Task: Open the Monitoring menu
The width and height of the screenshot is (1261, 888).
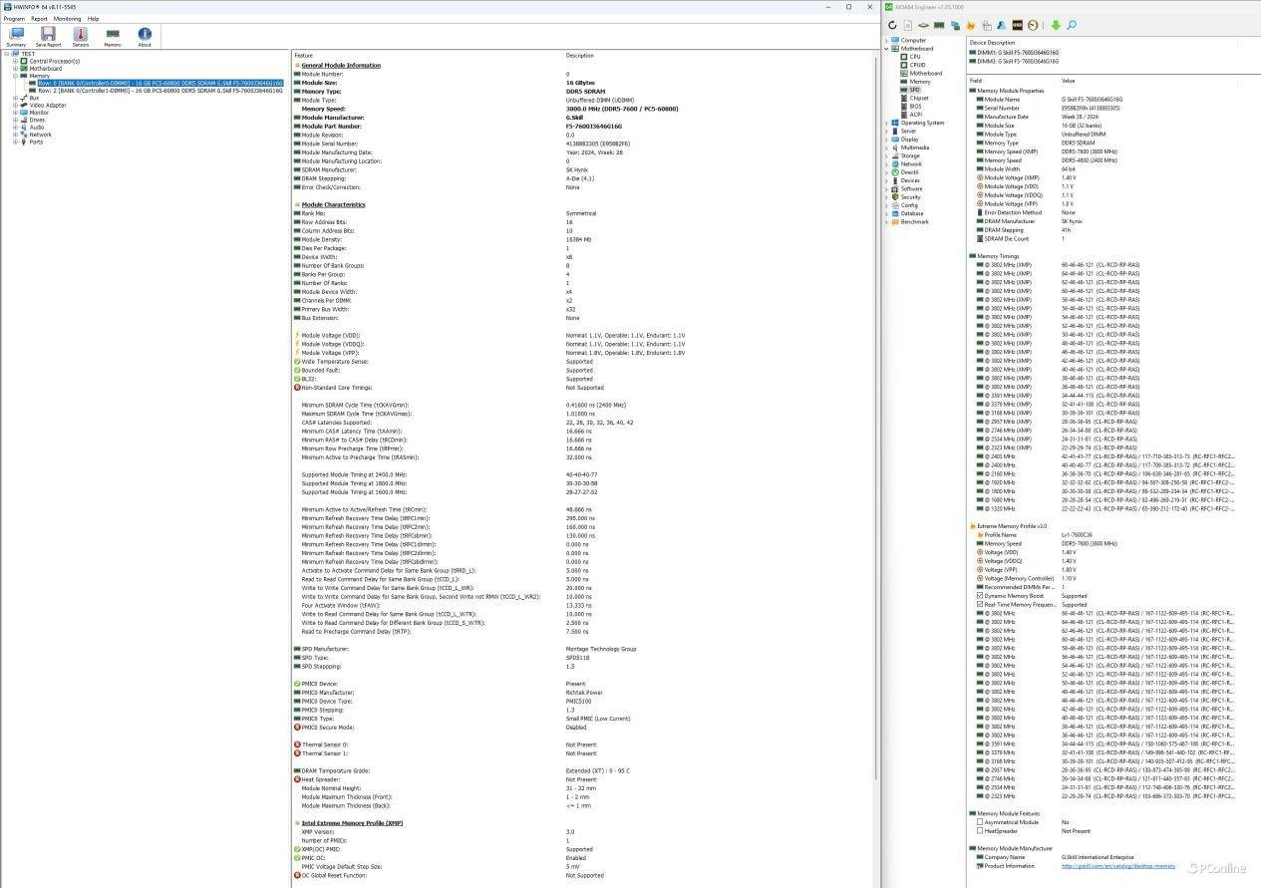Action: pyautogui.click(x=67, y=19)
